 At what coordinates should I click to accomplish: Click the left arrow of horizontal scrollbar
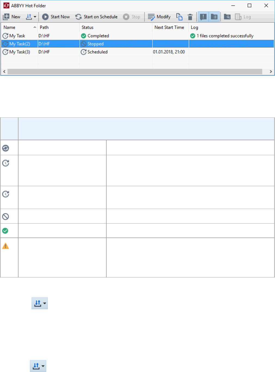(x=4, y=71)
